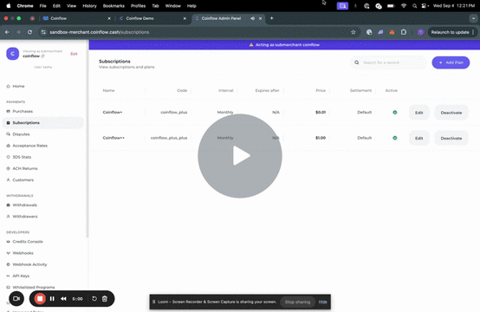This screenshot has width=480, height=312.
Task: Open the tab search dropdown arrow
Action: pos(473,18)
